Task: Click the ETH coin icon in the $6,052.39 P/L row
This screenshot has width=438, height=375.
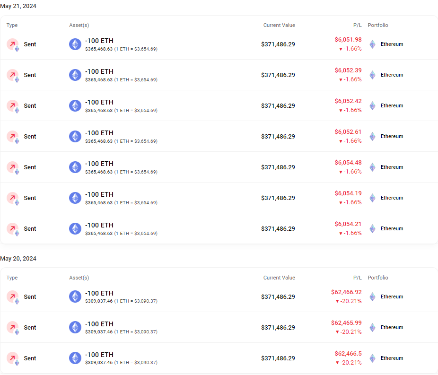Action: click(x=75, y=75)
